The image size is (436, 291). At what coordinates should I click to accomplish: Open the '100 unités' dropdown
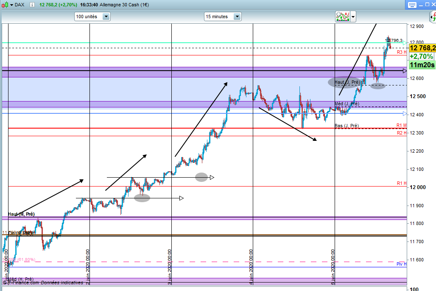92,16
